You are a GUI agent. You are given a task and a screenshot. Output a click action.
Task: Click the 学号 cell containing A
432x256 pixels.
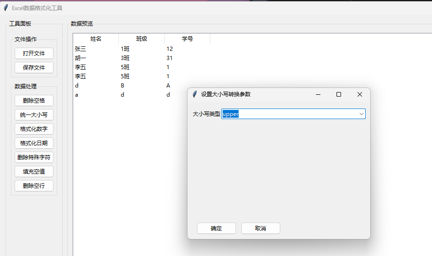click(x=168, y=86)
